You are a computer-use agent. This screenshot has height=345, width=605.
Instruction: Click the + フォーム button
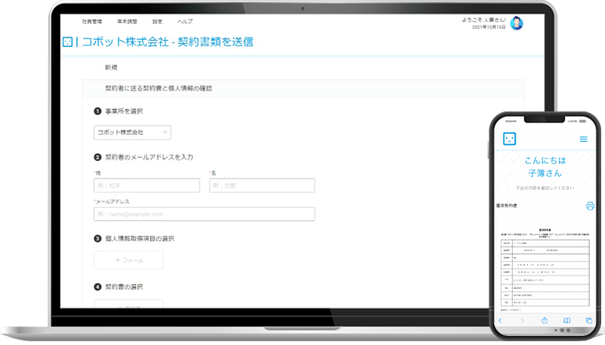coord(129,260)
